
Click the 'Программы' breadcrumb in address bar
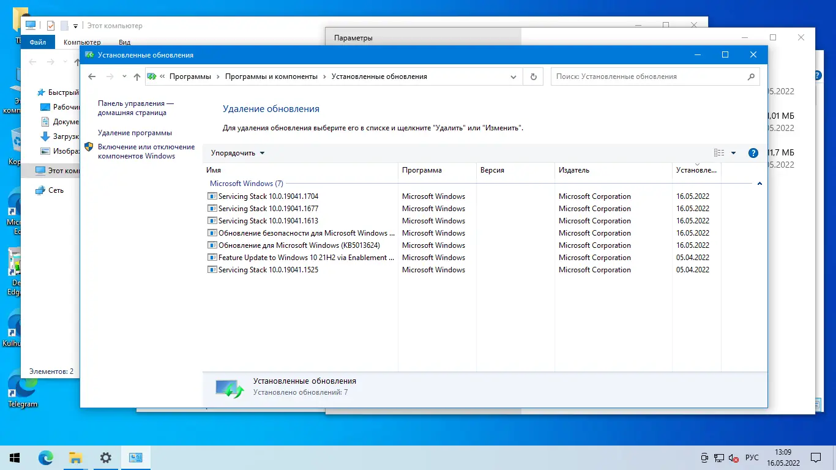190,76
